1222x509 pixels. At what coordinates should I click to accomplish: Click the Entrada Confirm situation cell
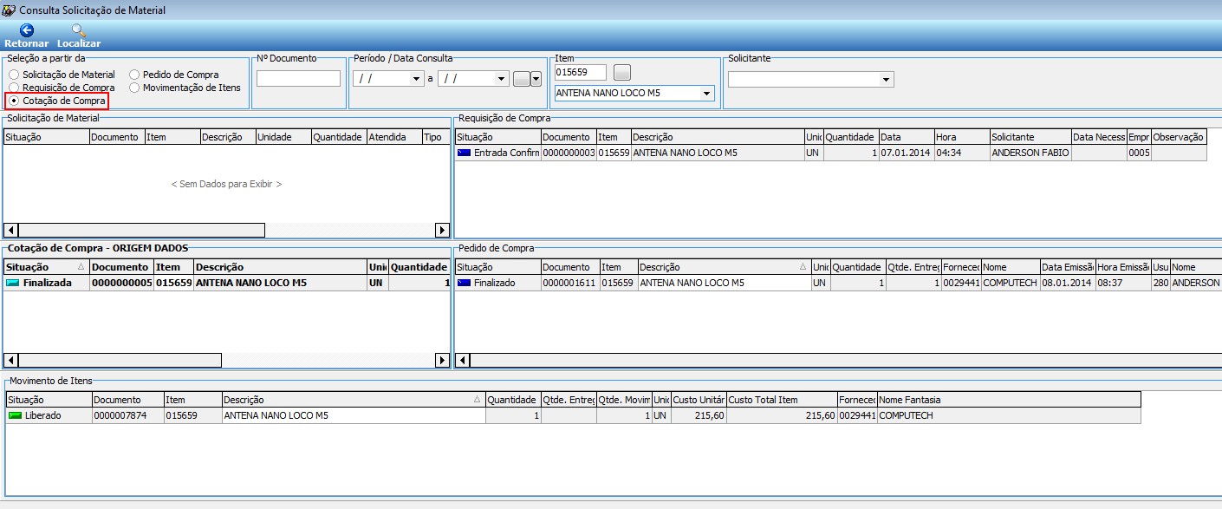(498, 153)
